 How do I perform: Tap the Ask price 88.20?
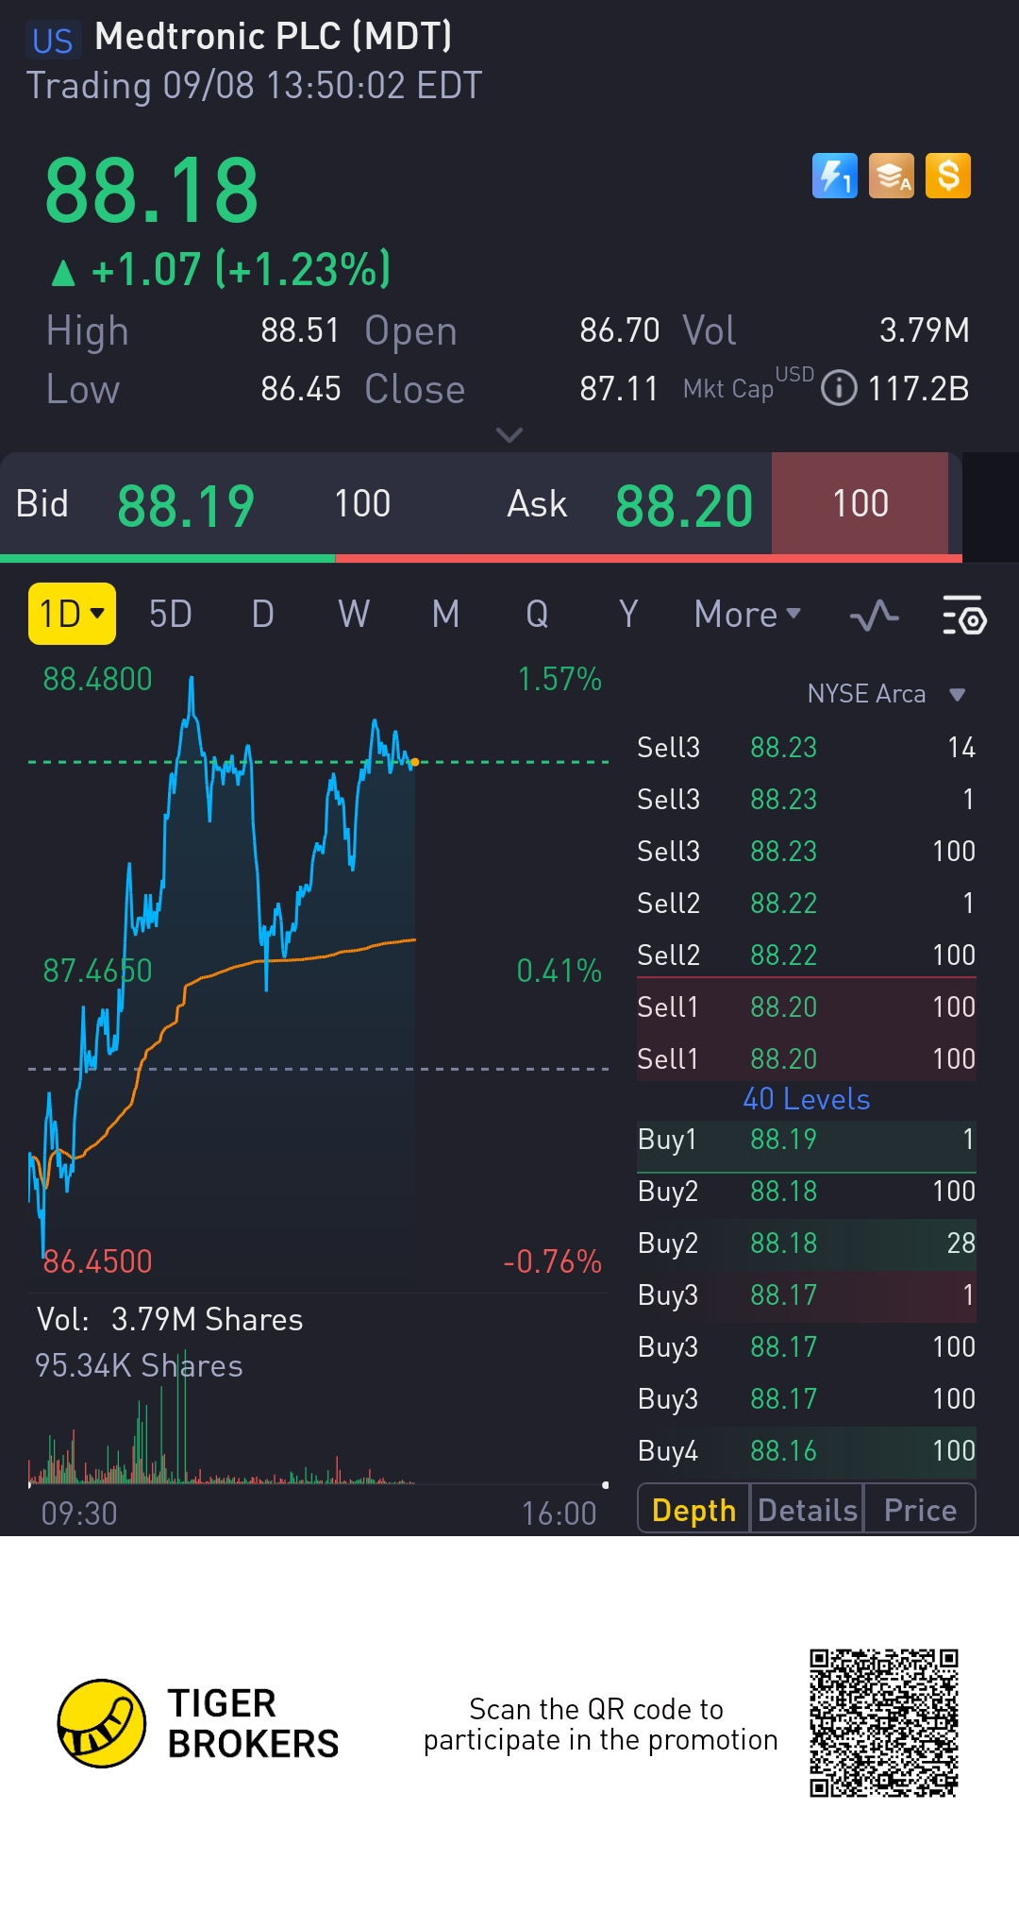click(x=684, y=505)
